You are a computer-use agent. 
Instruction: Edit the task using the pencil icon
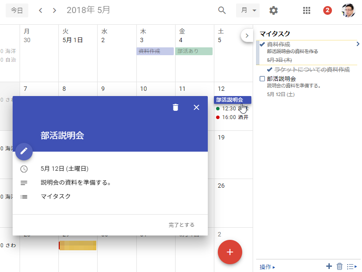(24, 152)
